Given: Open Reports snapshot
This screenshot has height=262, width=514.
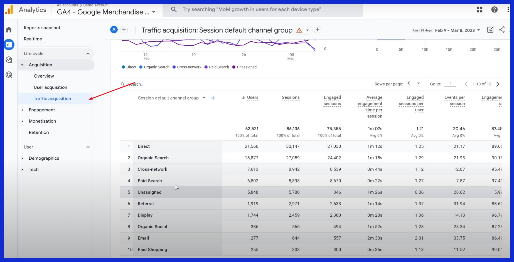Looking at the screenshot, I should [x=42, y=28].
